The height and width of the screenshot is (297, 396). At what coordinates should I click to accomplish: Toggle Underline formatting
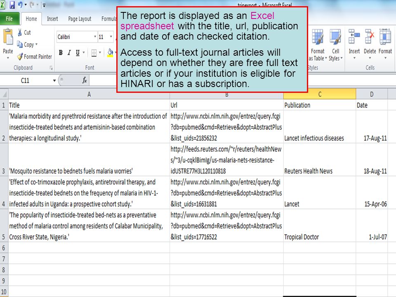[x=78, y=52]
